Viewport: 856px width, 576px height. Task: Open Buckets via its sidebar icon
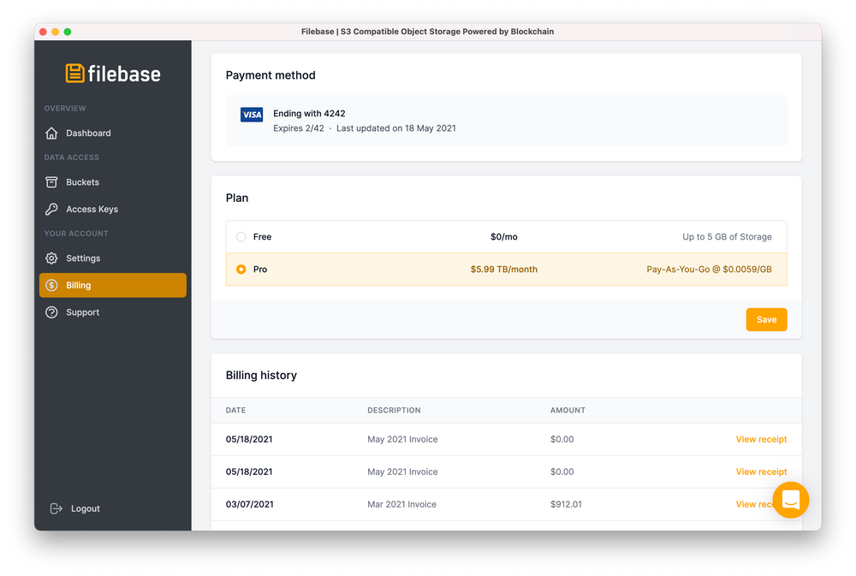[x=52, y=181]
